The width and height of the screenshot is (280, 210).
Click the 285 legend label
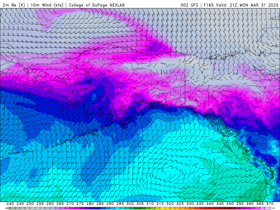coord(100,204)
